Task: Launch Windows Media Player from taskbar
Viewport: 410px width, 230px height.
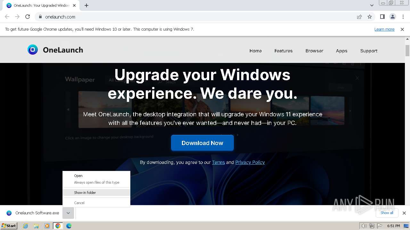Action: coord(47,226)
